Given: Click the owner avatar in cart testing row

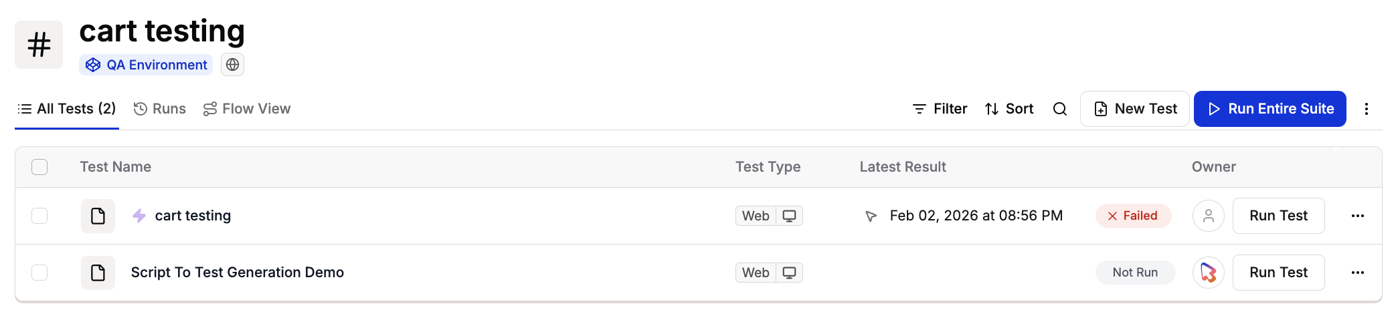Looking at the screenshot, I should pyautogui.click(x=1208, y=216).
